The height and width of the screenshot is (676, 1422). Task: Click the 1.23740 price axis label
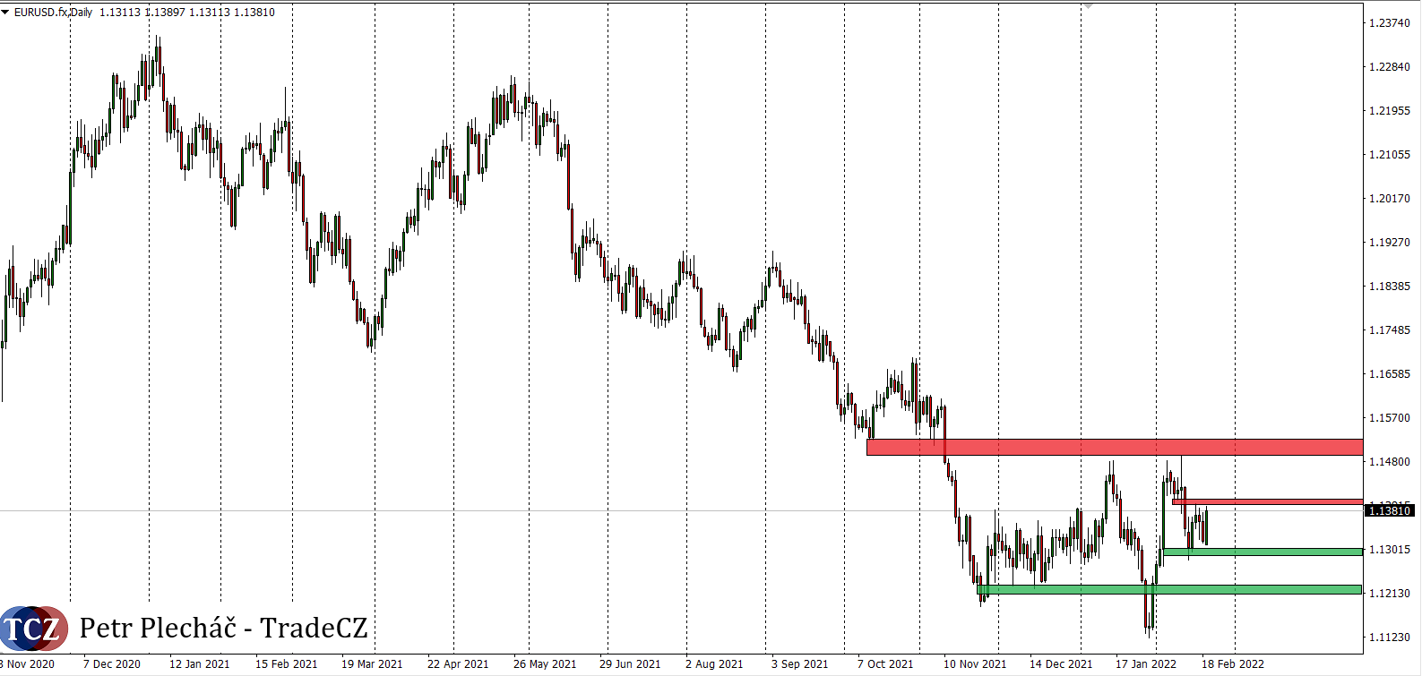(1390, 23)
